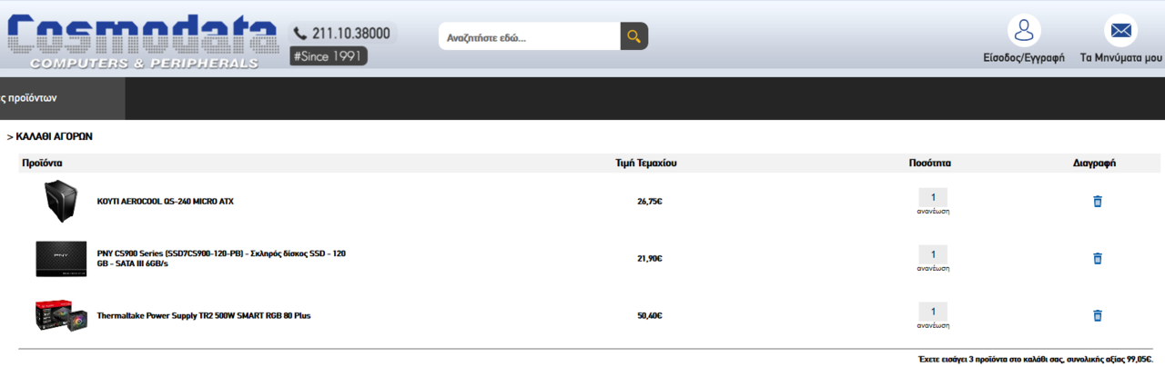Click the 'ΚΑΛΑΘΙ ΑΓΟΡΩΝ' breadcrumb

(x=54, y=137)
